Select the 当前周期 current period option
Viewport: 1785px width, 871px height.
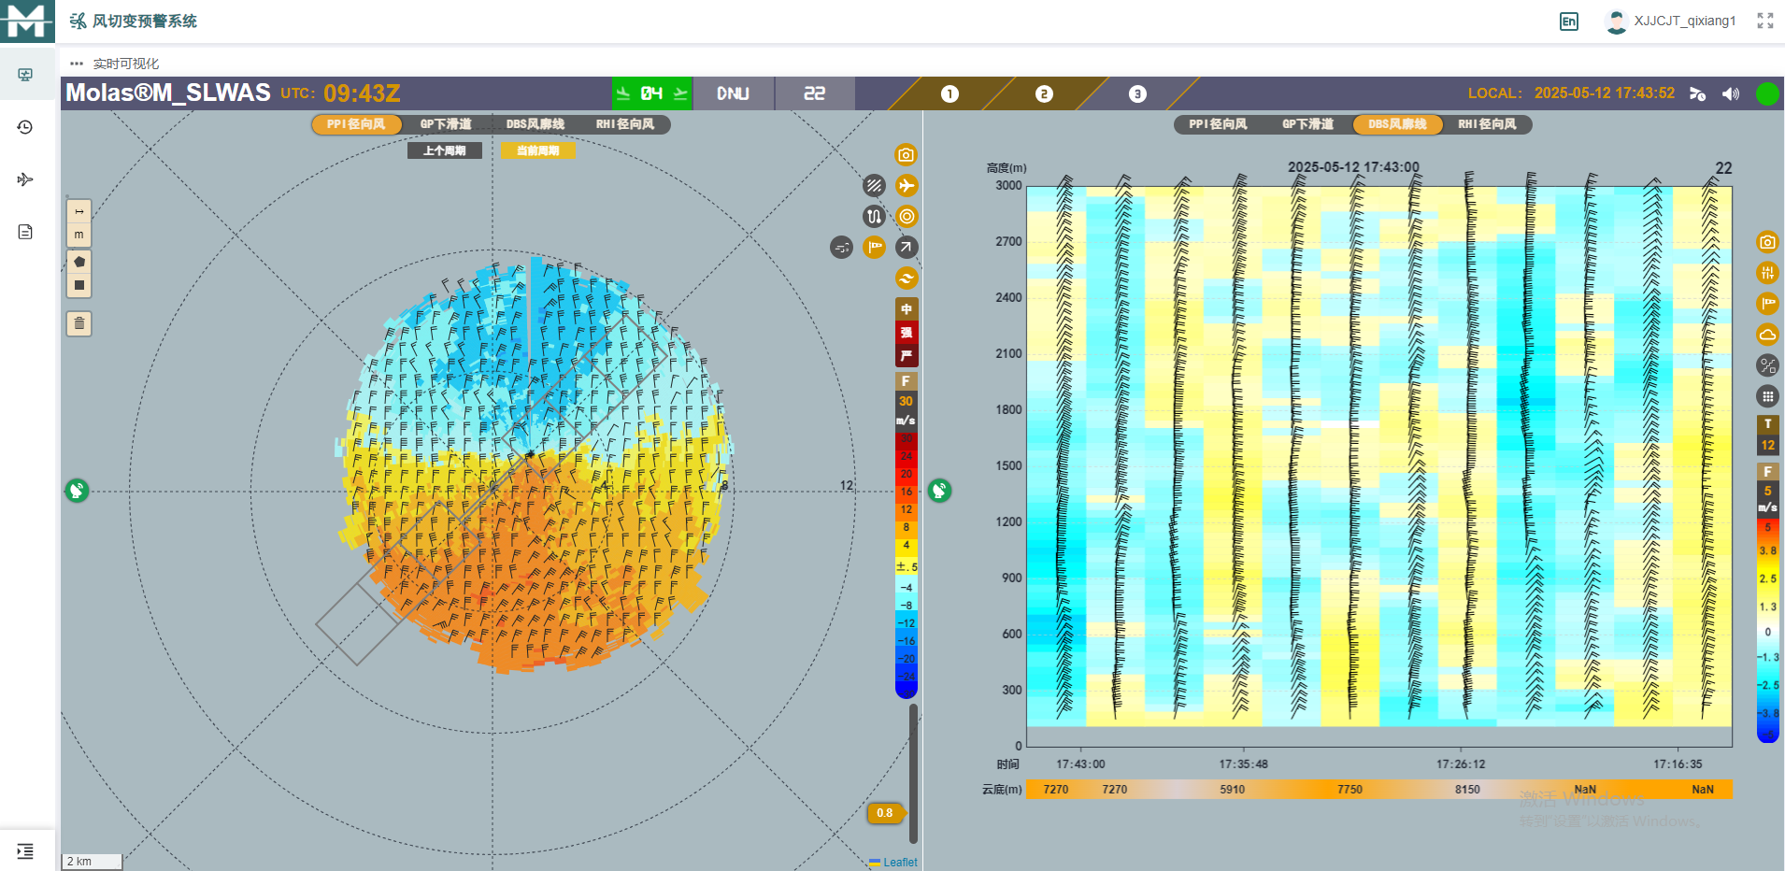click(x=537, y=150)
